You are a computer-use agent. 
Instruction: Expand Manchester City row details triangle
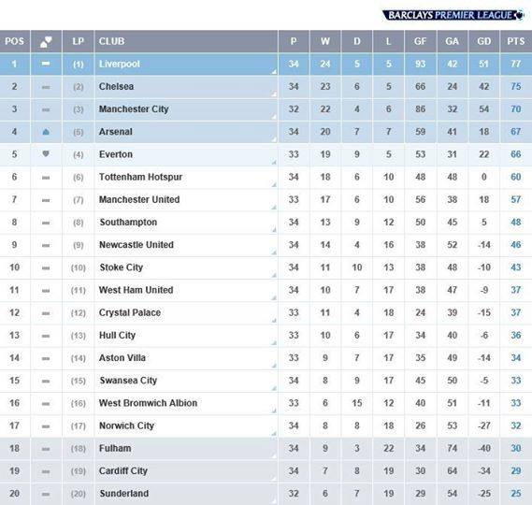274,117
